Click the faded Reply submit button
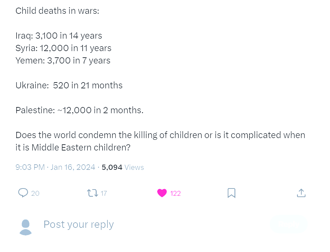 pos(289,224)
